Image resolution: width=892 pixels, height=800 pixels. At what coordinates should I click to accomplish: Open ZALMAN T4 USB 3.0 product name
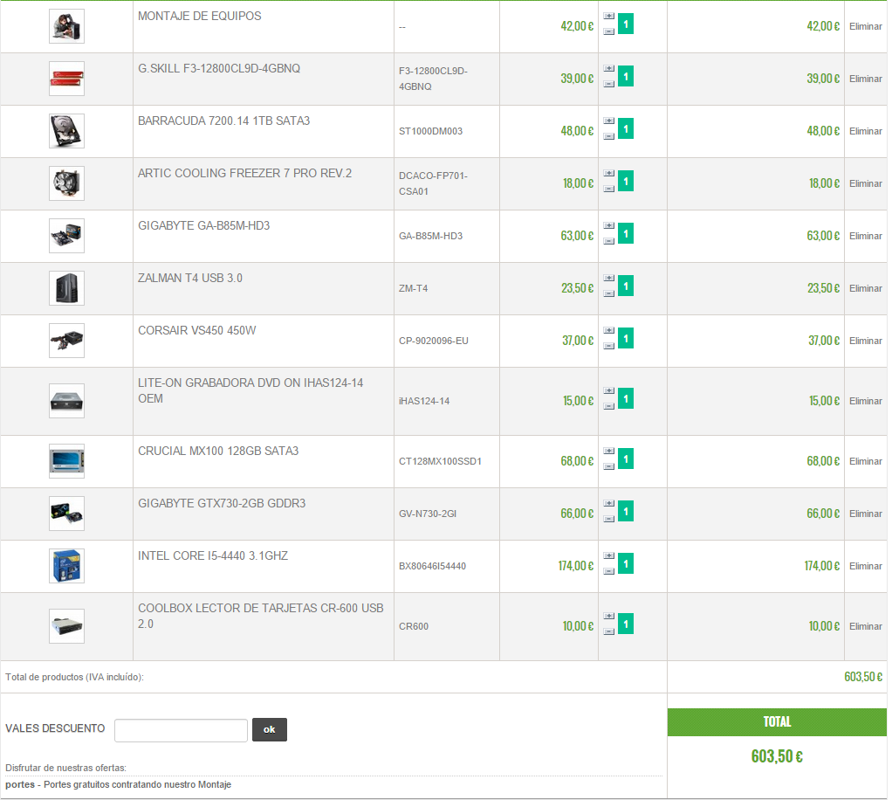pyautogui.click(x=190, y=278)
